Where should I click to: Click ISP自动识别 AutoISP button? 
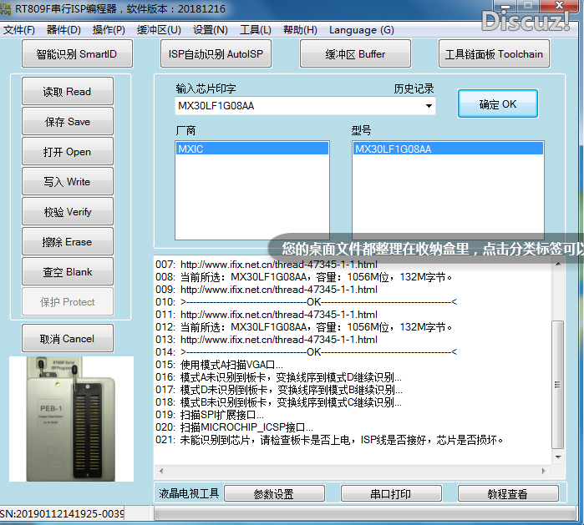click(216, 54)
